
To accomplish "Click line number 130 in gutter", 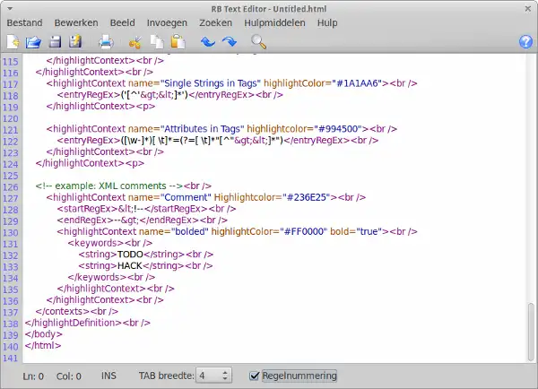I will 10,232.
